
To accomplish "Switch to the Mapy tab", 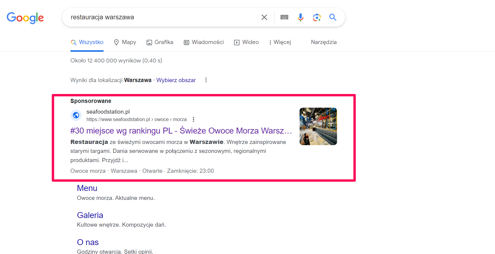I will [x=125, y=42].
